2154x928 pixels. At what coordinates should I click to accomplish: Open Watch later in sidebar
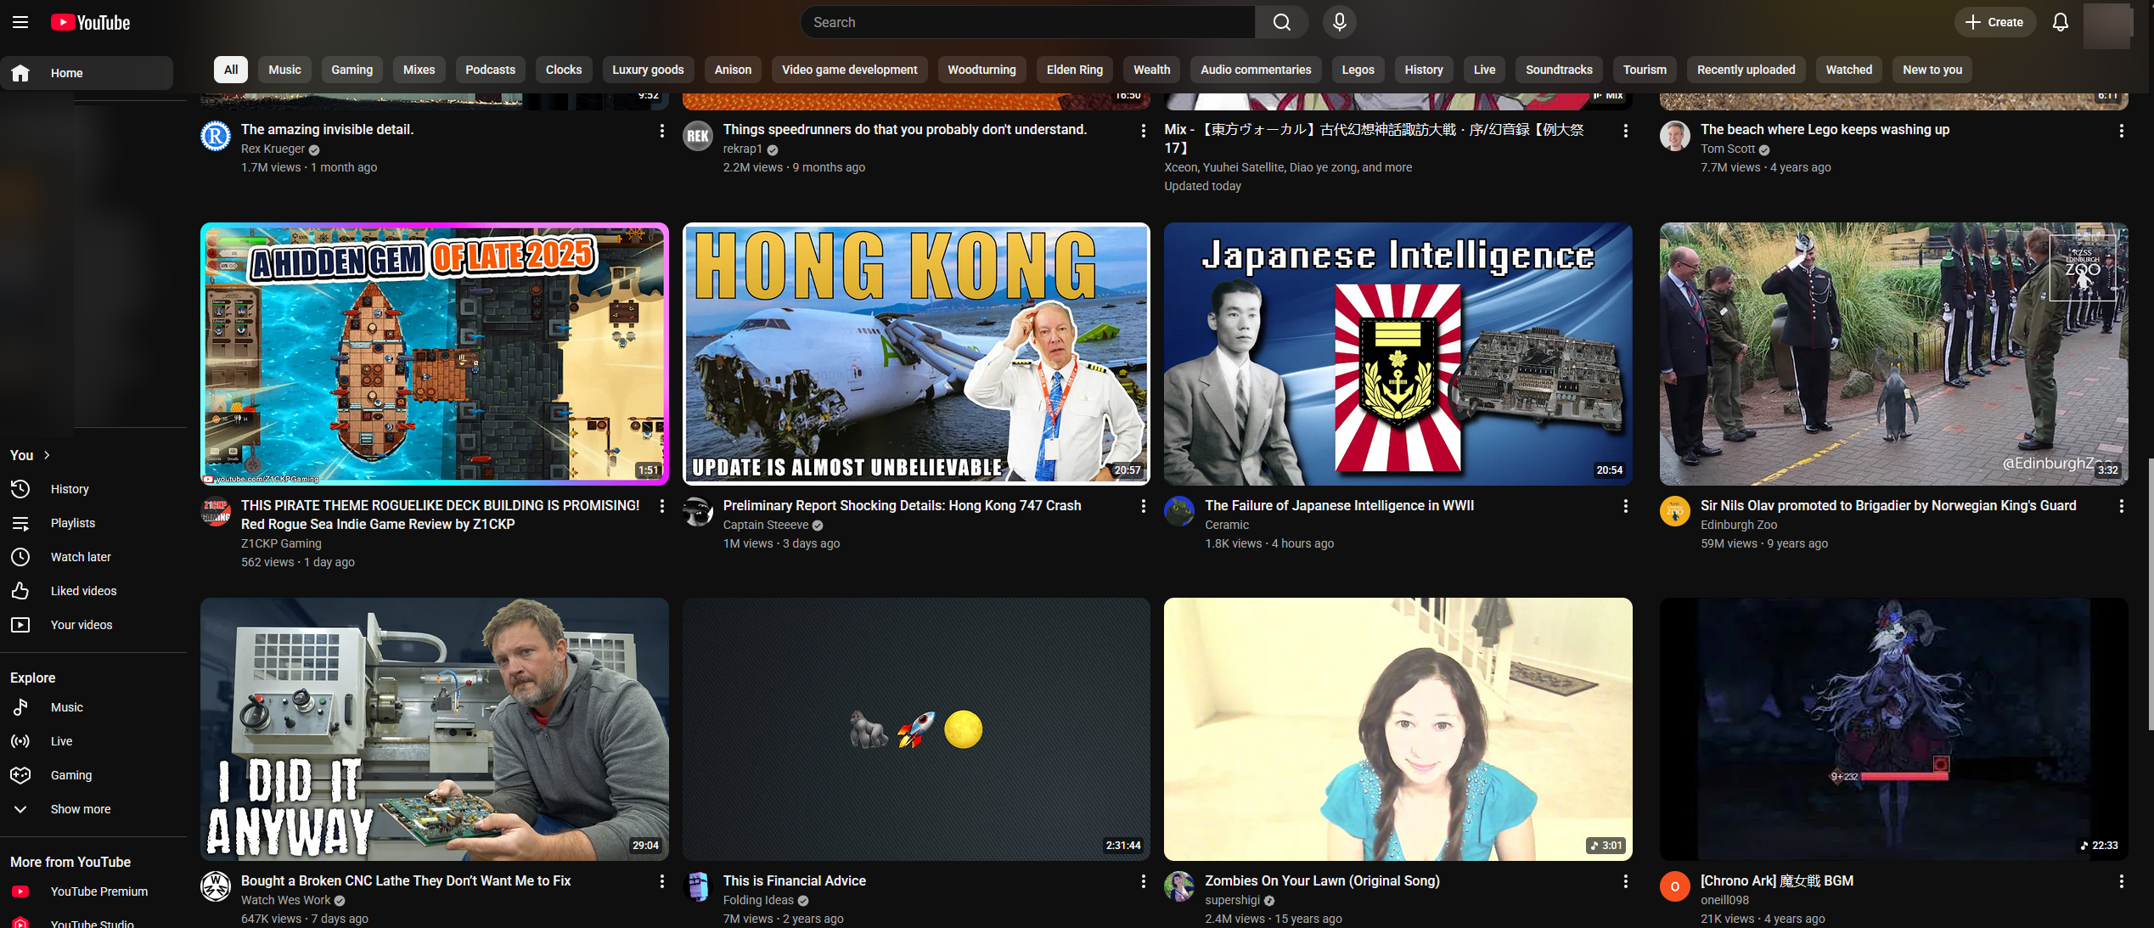click(x=81, y=557)
